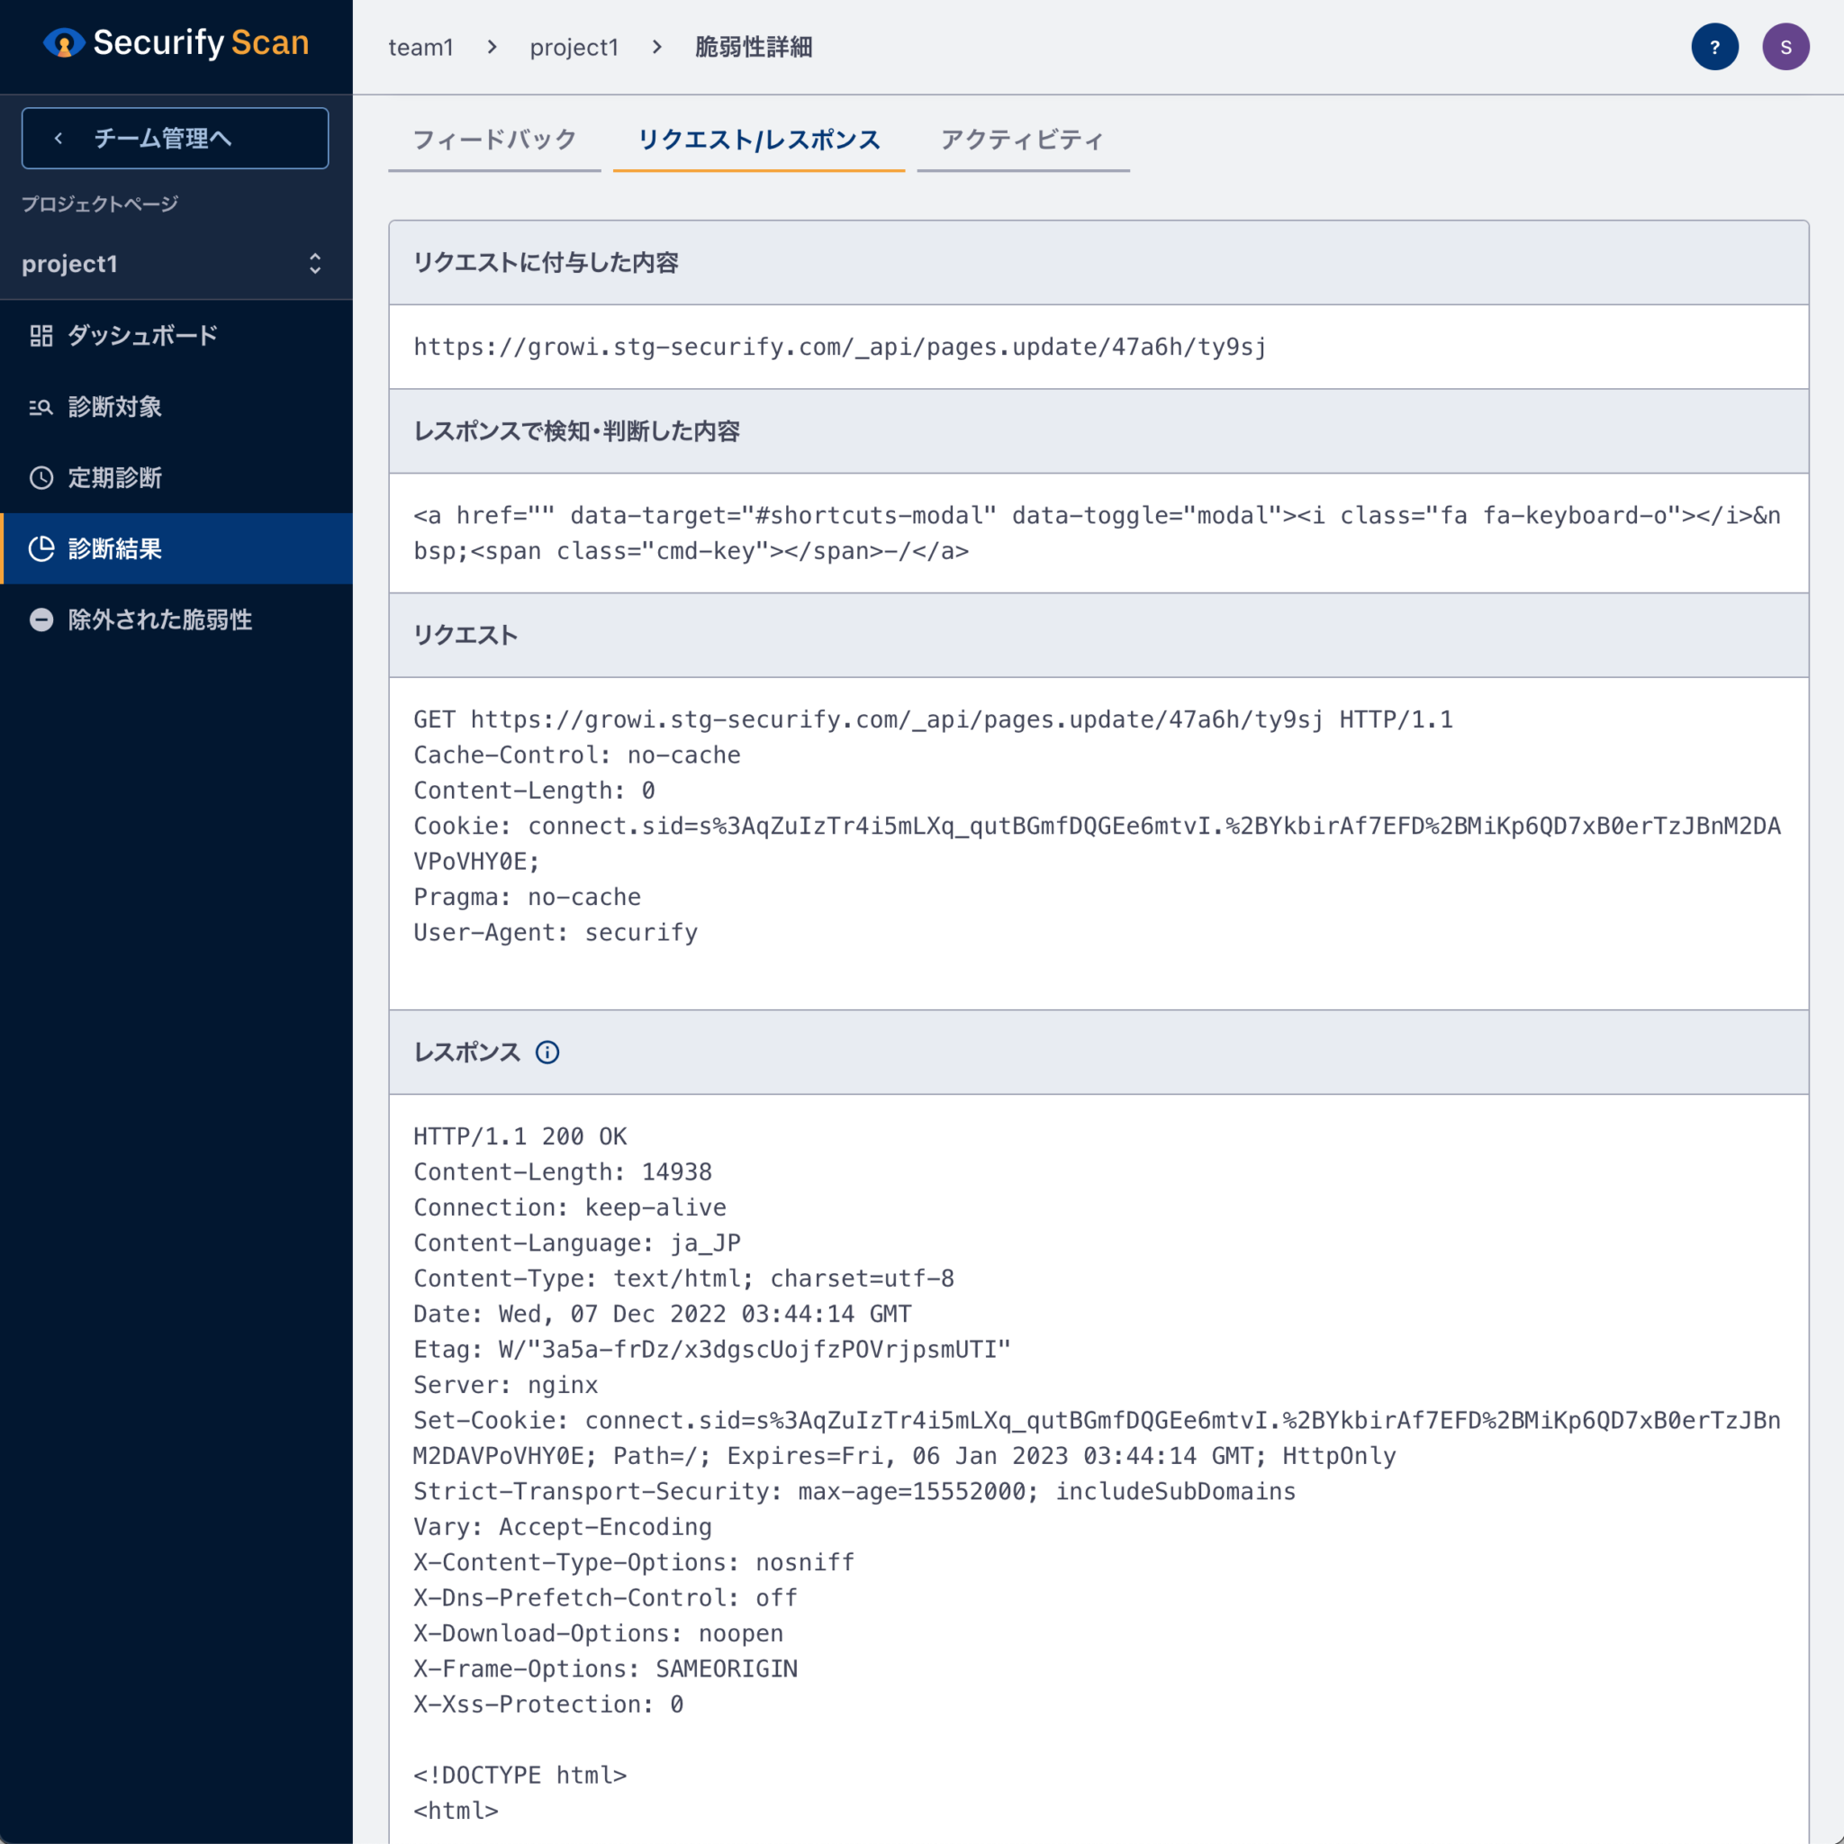Click the project1 breadcrumb link
The width and height of the screenshot is (1844, 1844).
[574, 47]
